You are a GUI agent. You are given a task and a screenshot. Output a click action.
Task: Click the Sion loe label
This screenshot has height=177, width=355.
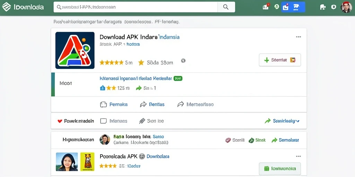pyautogui.click(x=155, y=121)
